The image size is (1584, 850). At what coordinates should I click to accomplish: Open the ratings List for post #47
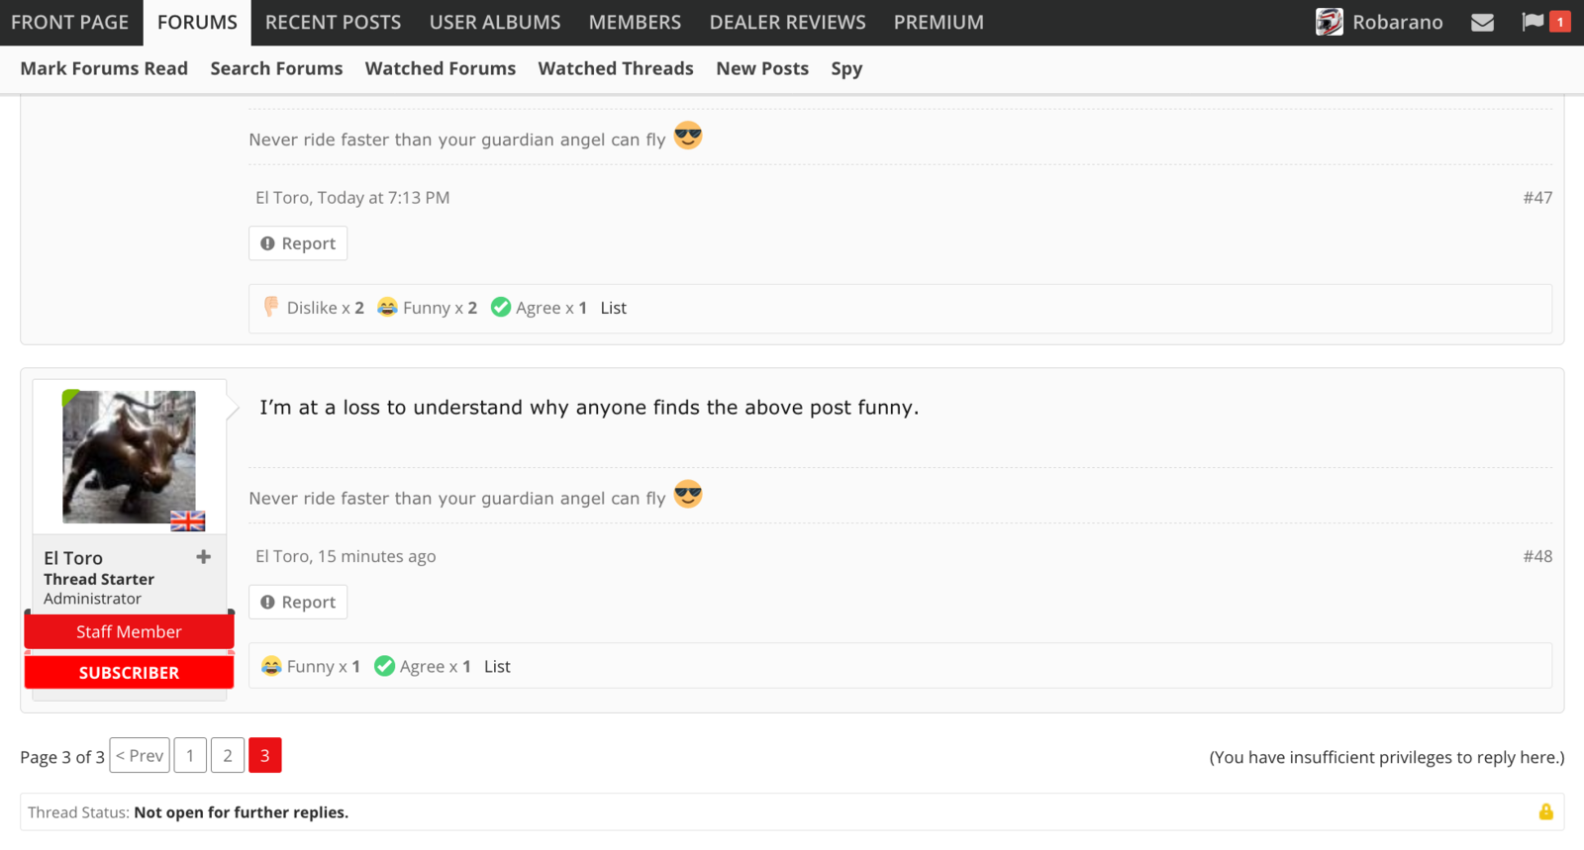(x=613, y=308)
